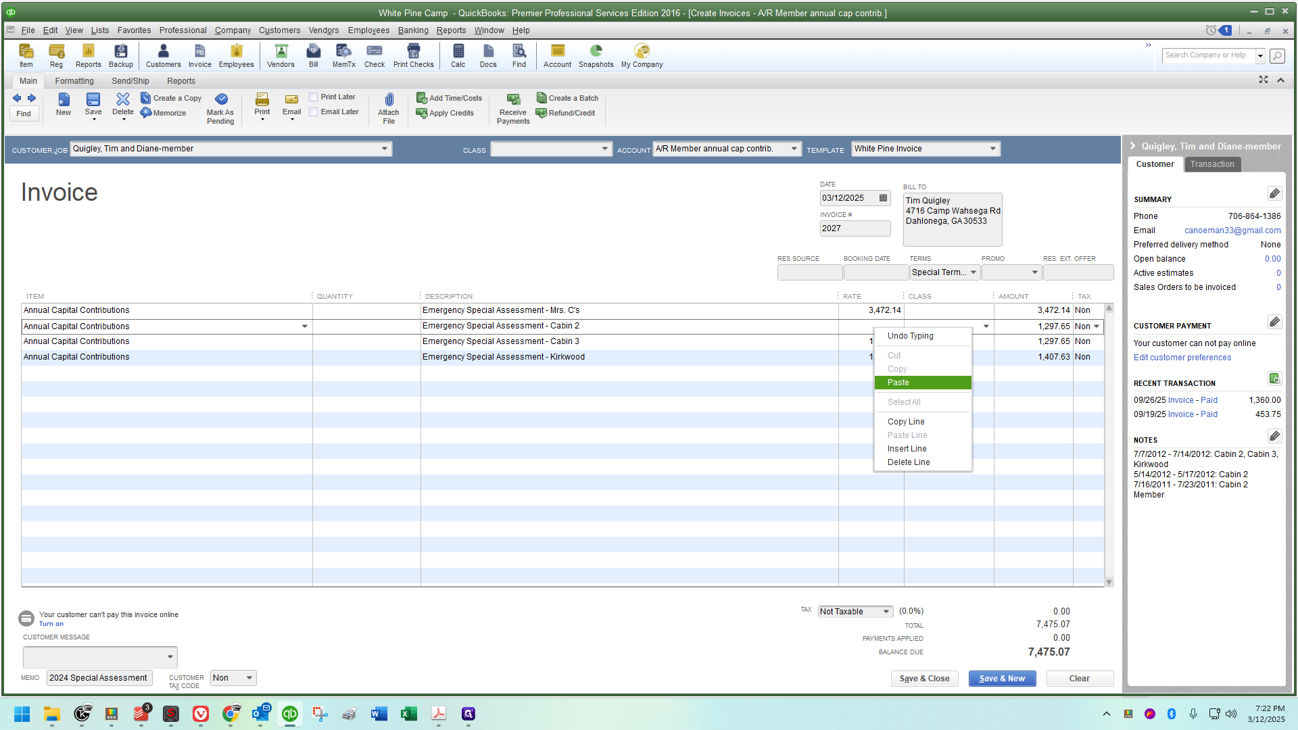This screenshot has height=730, width=1298.
Task: Click the Invoice # field
Action: click(x=855, y=228)
